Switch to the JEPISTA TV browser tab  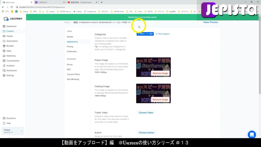tap(49, 2)
